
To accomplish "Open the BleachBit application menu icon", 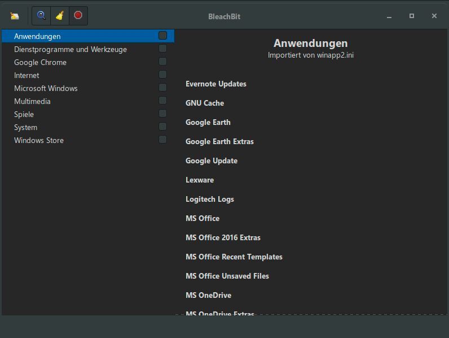I will pyautogui.click(x=15, y=16).
